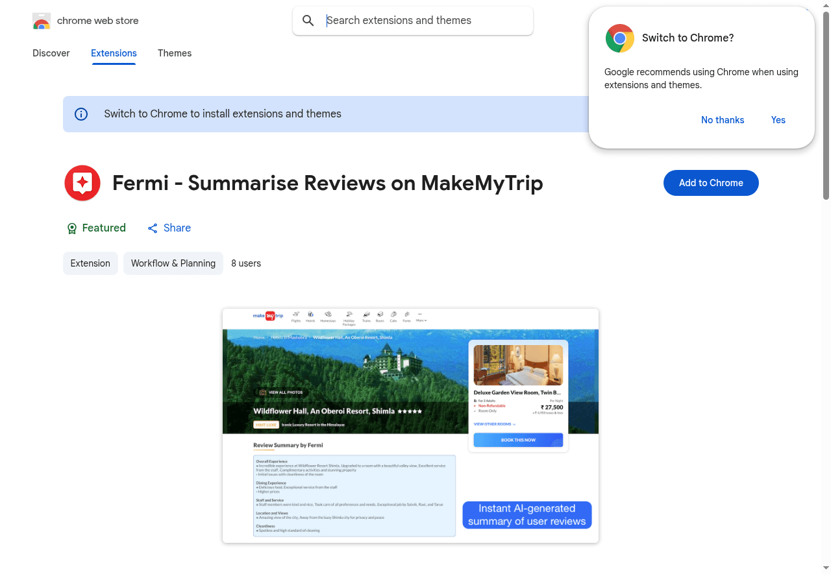Click the Chrome Web Store logo icon
The image size is (831, 574).
click(42, 21)
